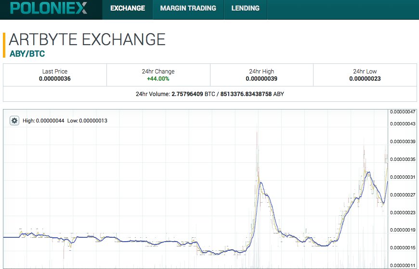Click the Poloniex logo
The height and width of the screenshot is (269, 419).
(48, 8)
